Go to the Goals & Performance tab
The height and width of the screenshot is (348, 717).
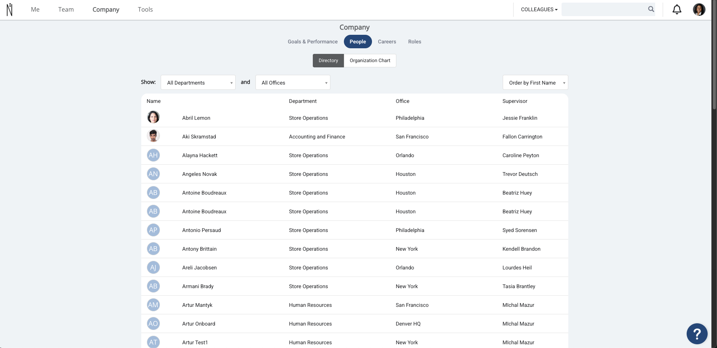coord(312,42)
